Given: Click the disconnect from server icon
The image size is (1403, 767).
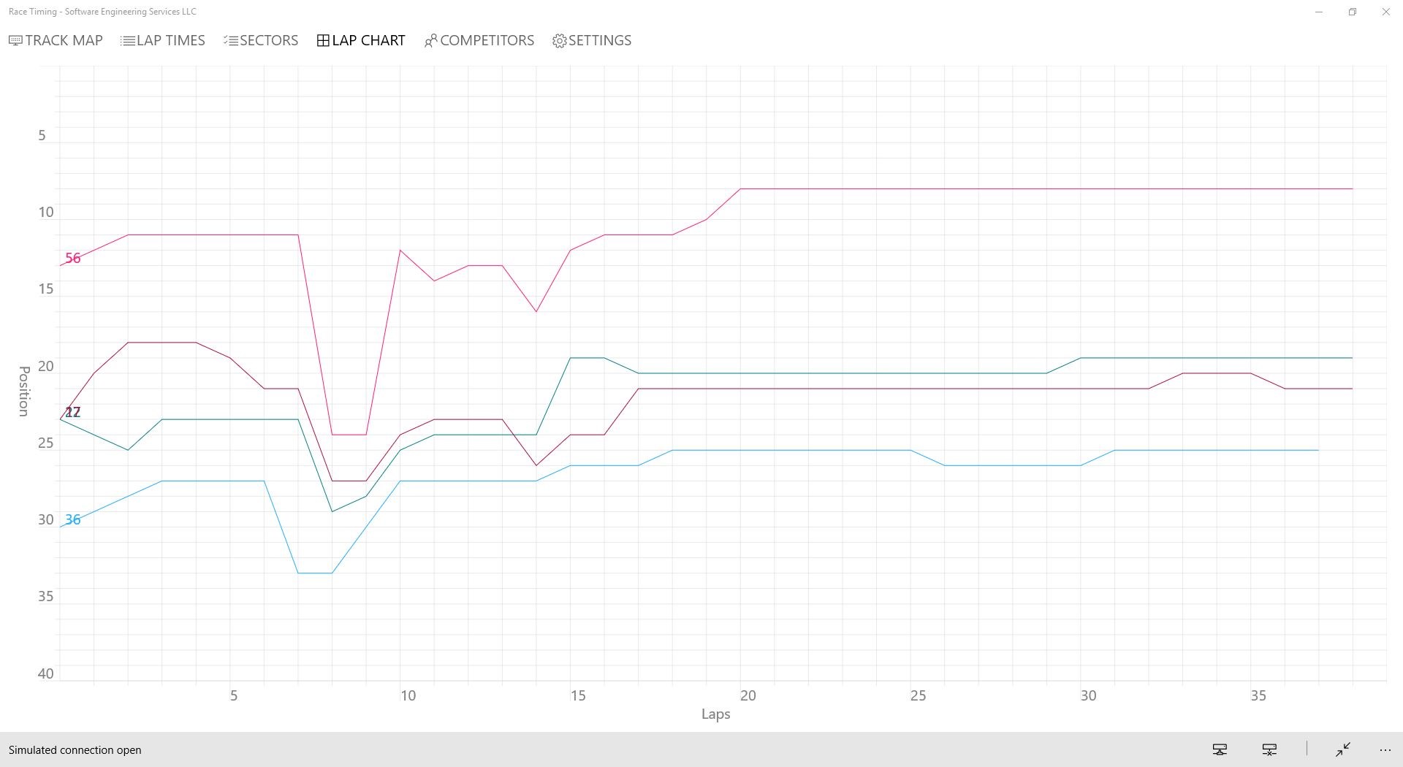Looking at the screenshot, I should (x=1269, y=749).
